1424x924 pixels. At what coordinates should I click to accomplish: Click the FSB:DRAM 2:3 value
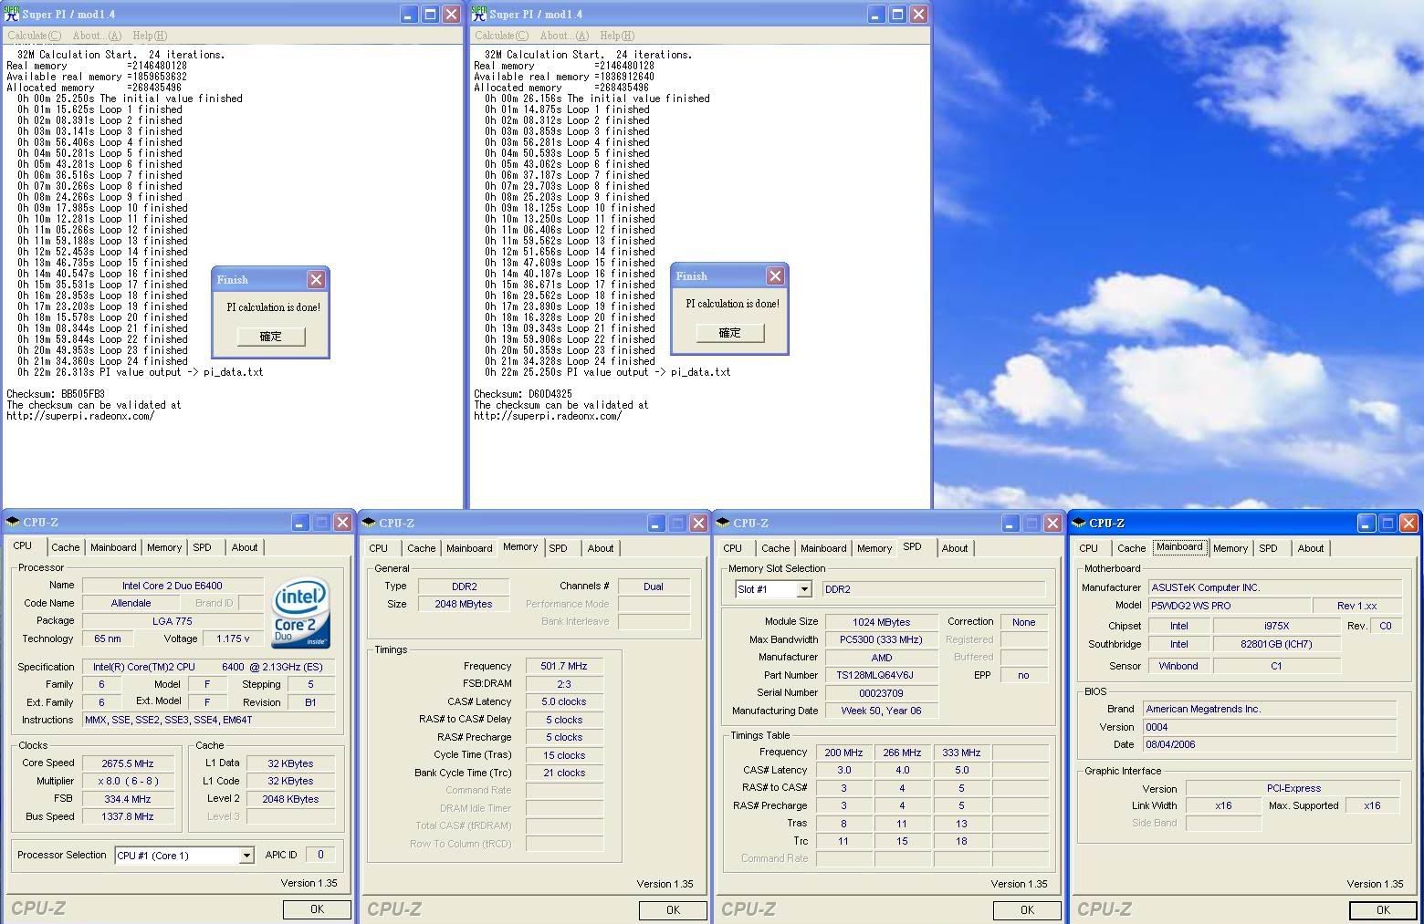point(564,683)
